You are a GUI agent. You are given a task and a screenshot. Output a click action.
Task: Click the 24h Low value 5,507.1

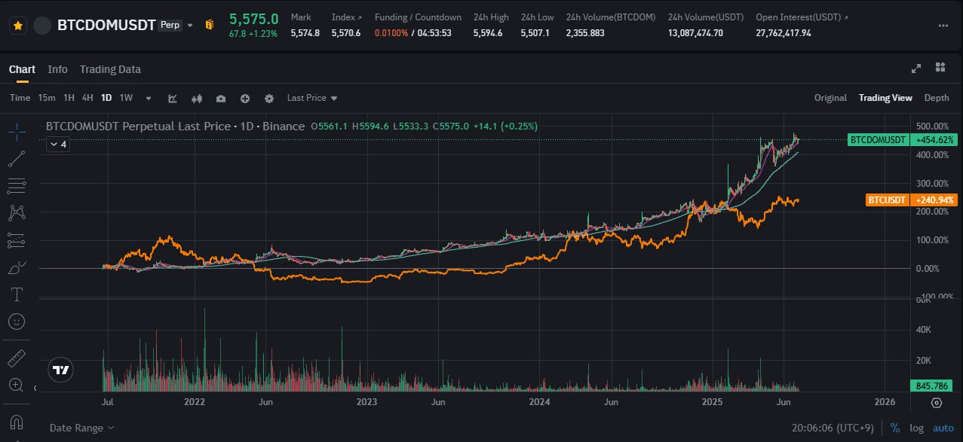coord(535,33)
